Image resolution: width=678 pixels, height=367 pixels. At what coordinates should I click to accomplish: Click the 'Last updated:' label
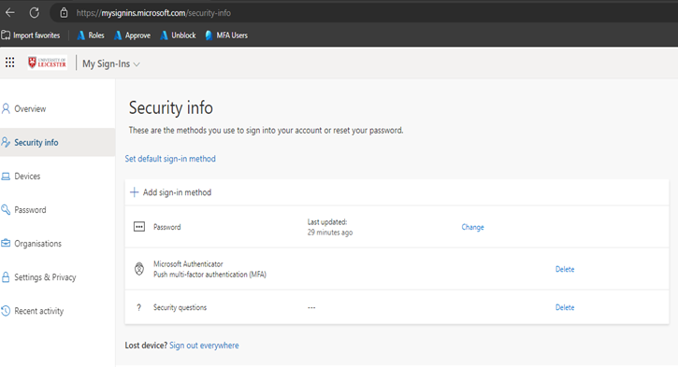click(x=327, y=222)
